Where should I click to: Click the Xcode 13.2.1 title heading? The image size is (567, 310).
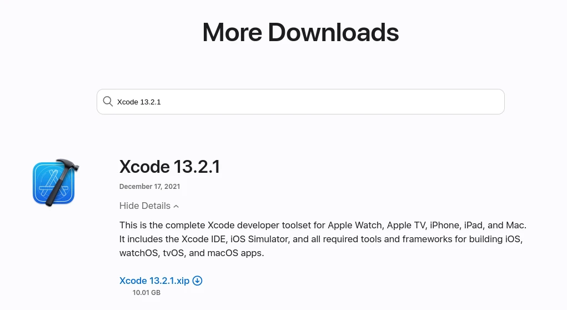point(169,166)
